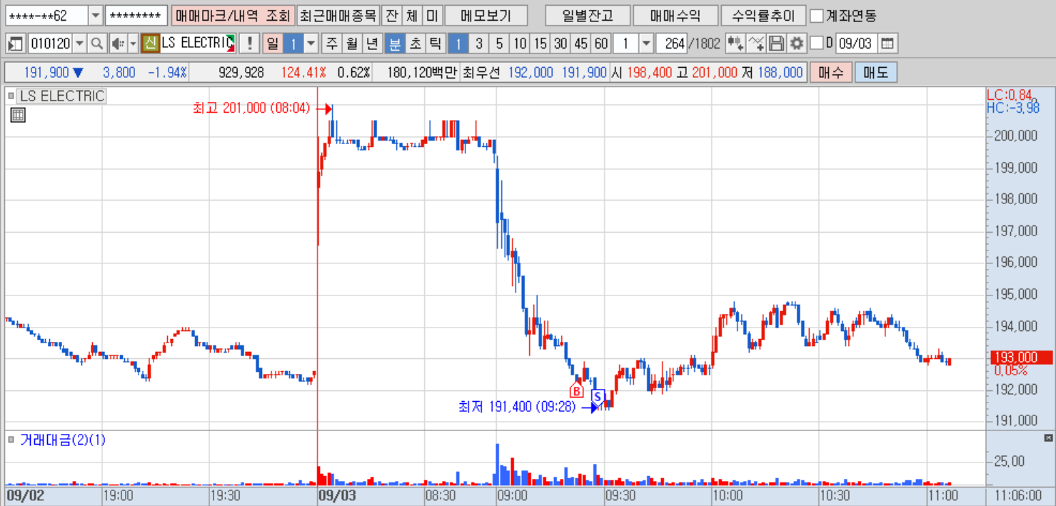Click the stock search magnifier icon
This screenshot has height=506, width=1056.
(96, 44)
